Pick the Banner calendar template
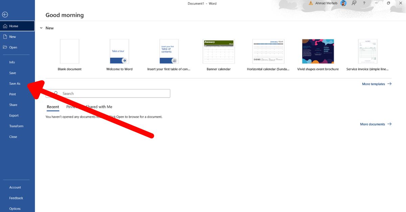This screenshot has width=406, height=212. 219,55
